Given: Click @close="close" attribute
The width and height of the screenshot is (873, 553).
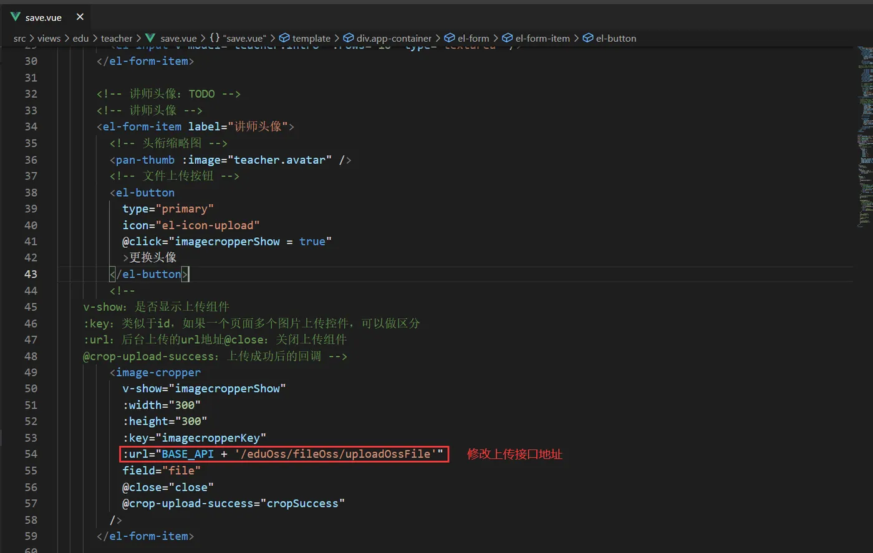Looking at the screenshot, I should point(168,488).
